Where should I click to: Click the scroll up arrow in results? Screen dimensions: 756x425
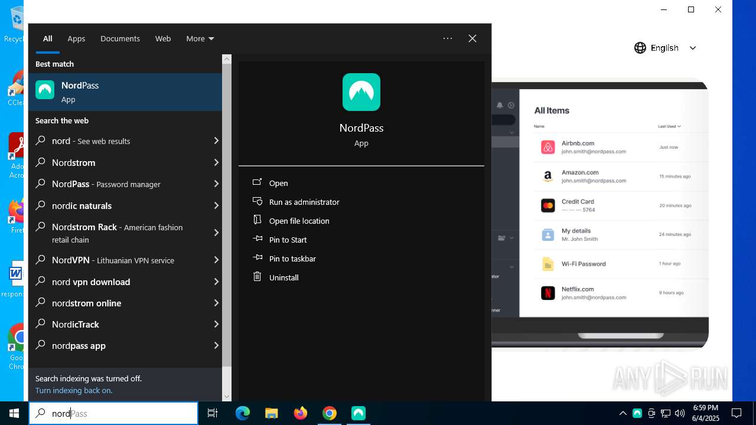click(x=227, y=59)
